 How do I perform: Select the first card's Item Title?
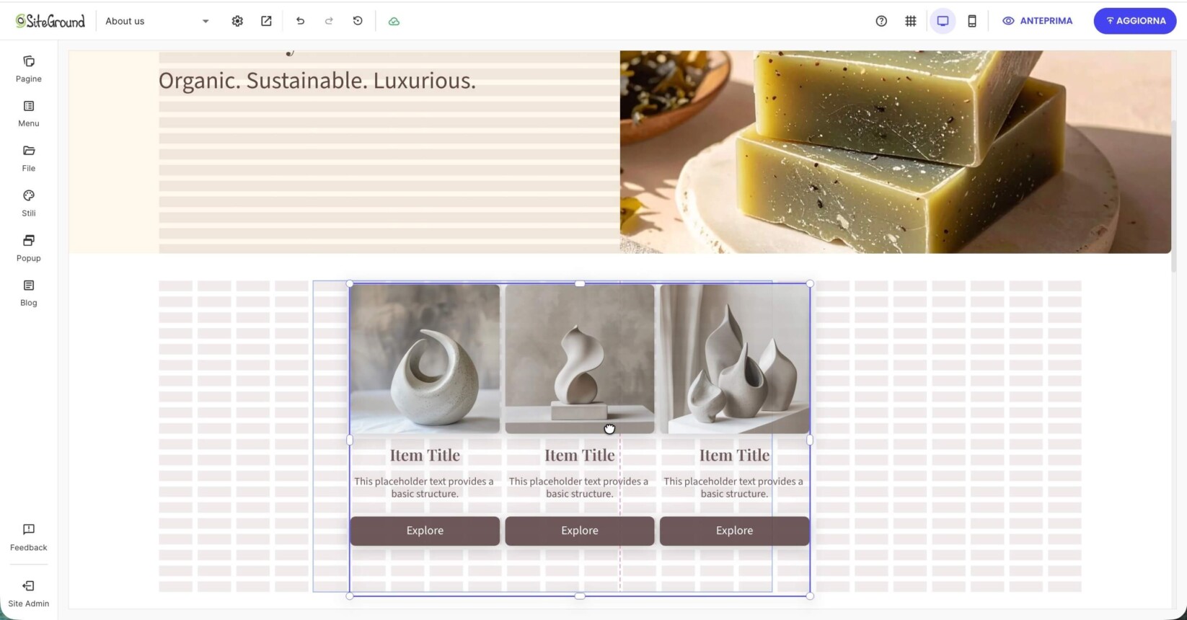[x=425, y=455]
